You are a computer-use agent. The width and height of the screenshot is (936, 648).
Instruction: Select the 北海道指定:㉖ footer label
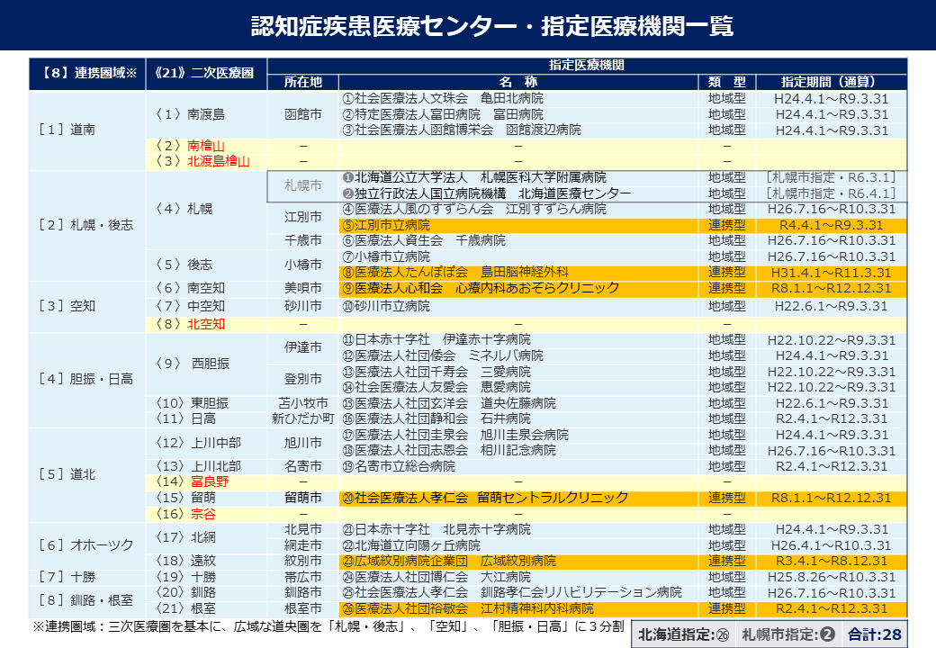(681, 632)
